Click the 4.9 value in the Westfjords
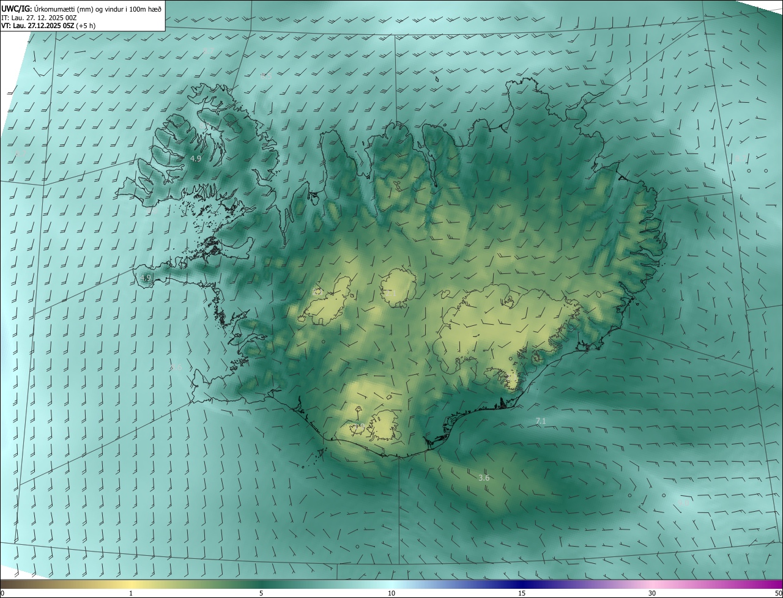 click(x=195, y=158)
